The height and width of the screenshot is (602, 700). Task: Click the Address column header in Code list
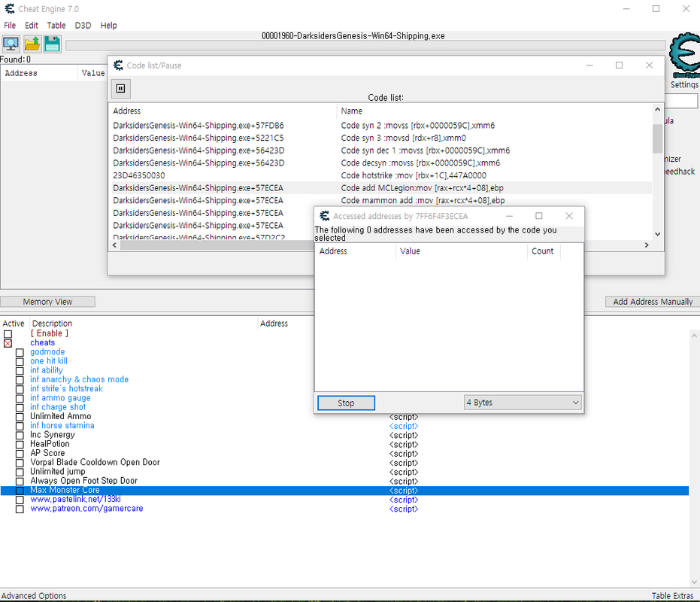223,111
